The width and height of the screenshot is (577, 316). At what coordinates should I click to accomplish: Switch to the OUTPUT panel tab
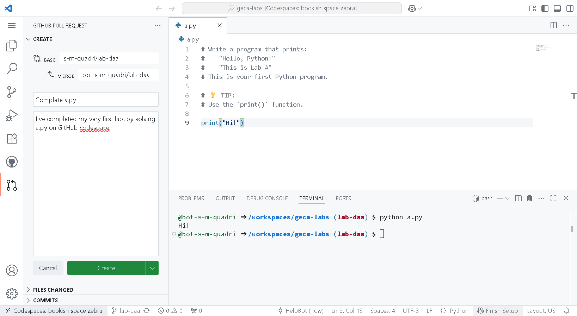[x=225, y=198]
